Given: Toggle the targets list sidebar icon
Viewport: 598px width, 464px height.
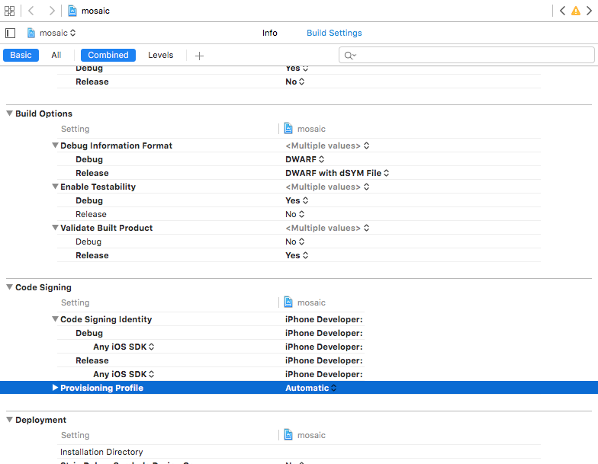Looking at the screenshot, I should tap(11, 34).
